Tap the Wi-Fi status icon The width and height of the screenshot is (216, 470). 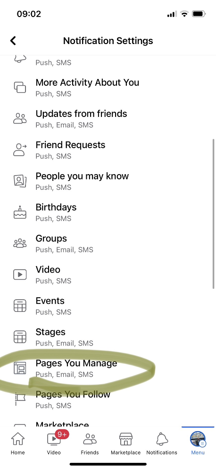pos(184,14)
